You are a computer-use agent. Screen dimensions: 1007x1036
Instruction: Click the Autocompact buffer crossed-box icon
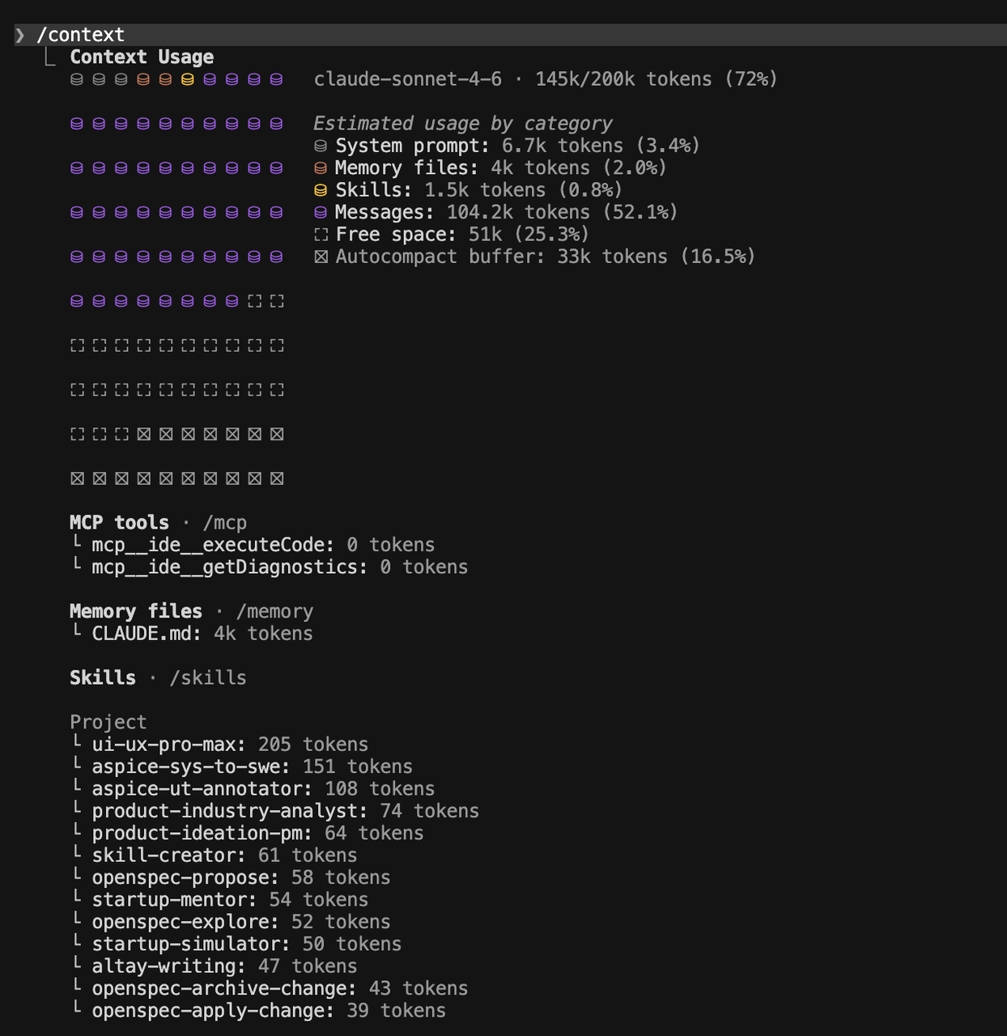coord(321,257)
